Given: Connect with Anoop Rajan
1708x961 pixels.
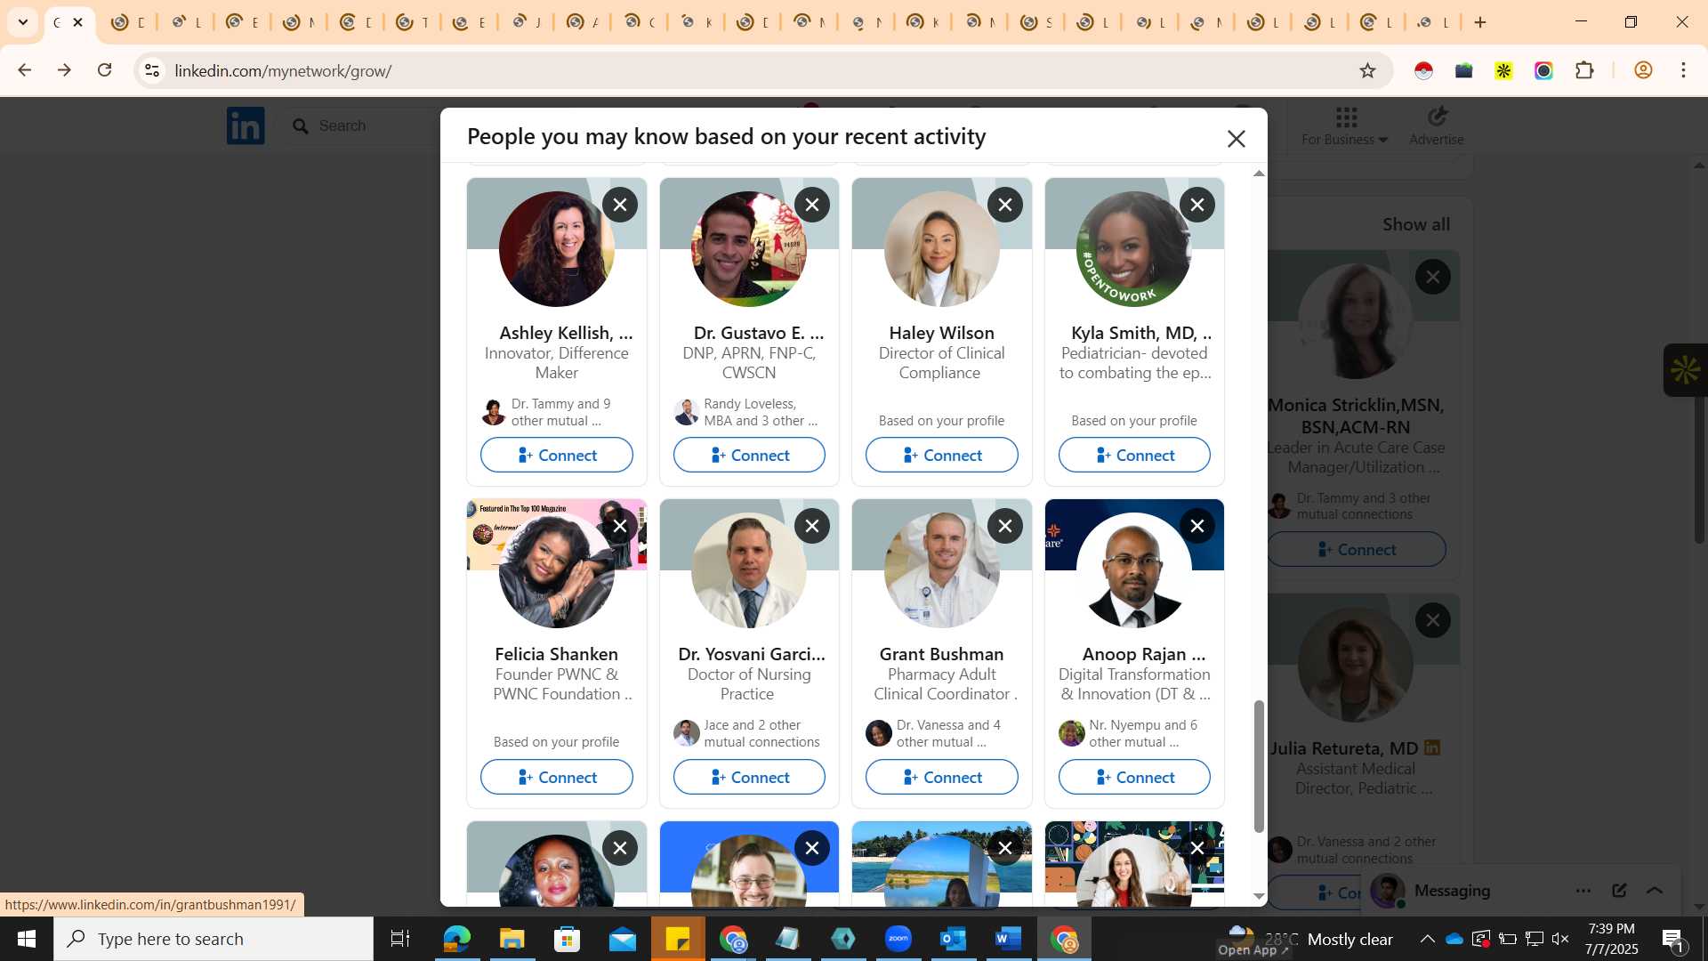Looking at the screenshot, I should click(1134, 777).
